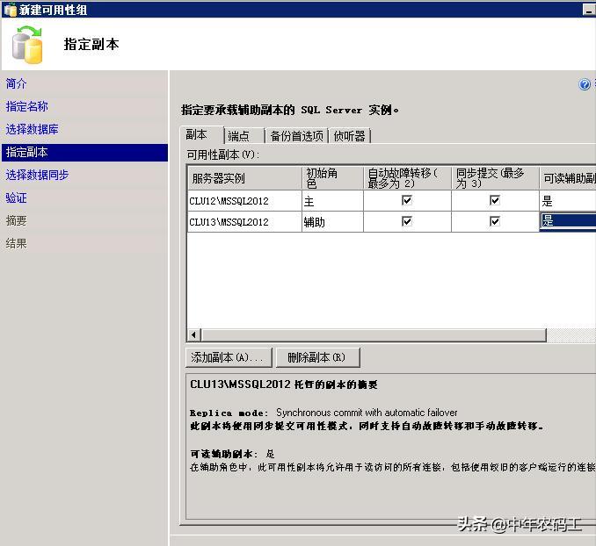Select the CLU13\MSSQL2012 server instance cell
This screenshot has height=546, width=596.
(244, 222)
